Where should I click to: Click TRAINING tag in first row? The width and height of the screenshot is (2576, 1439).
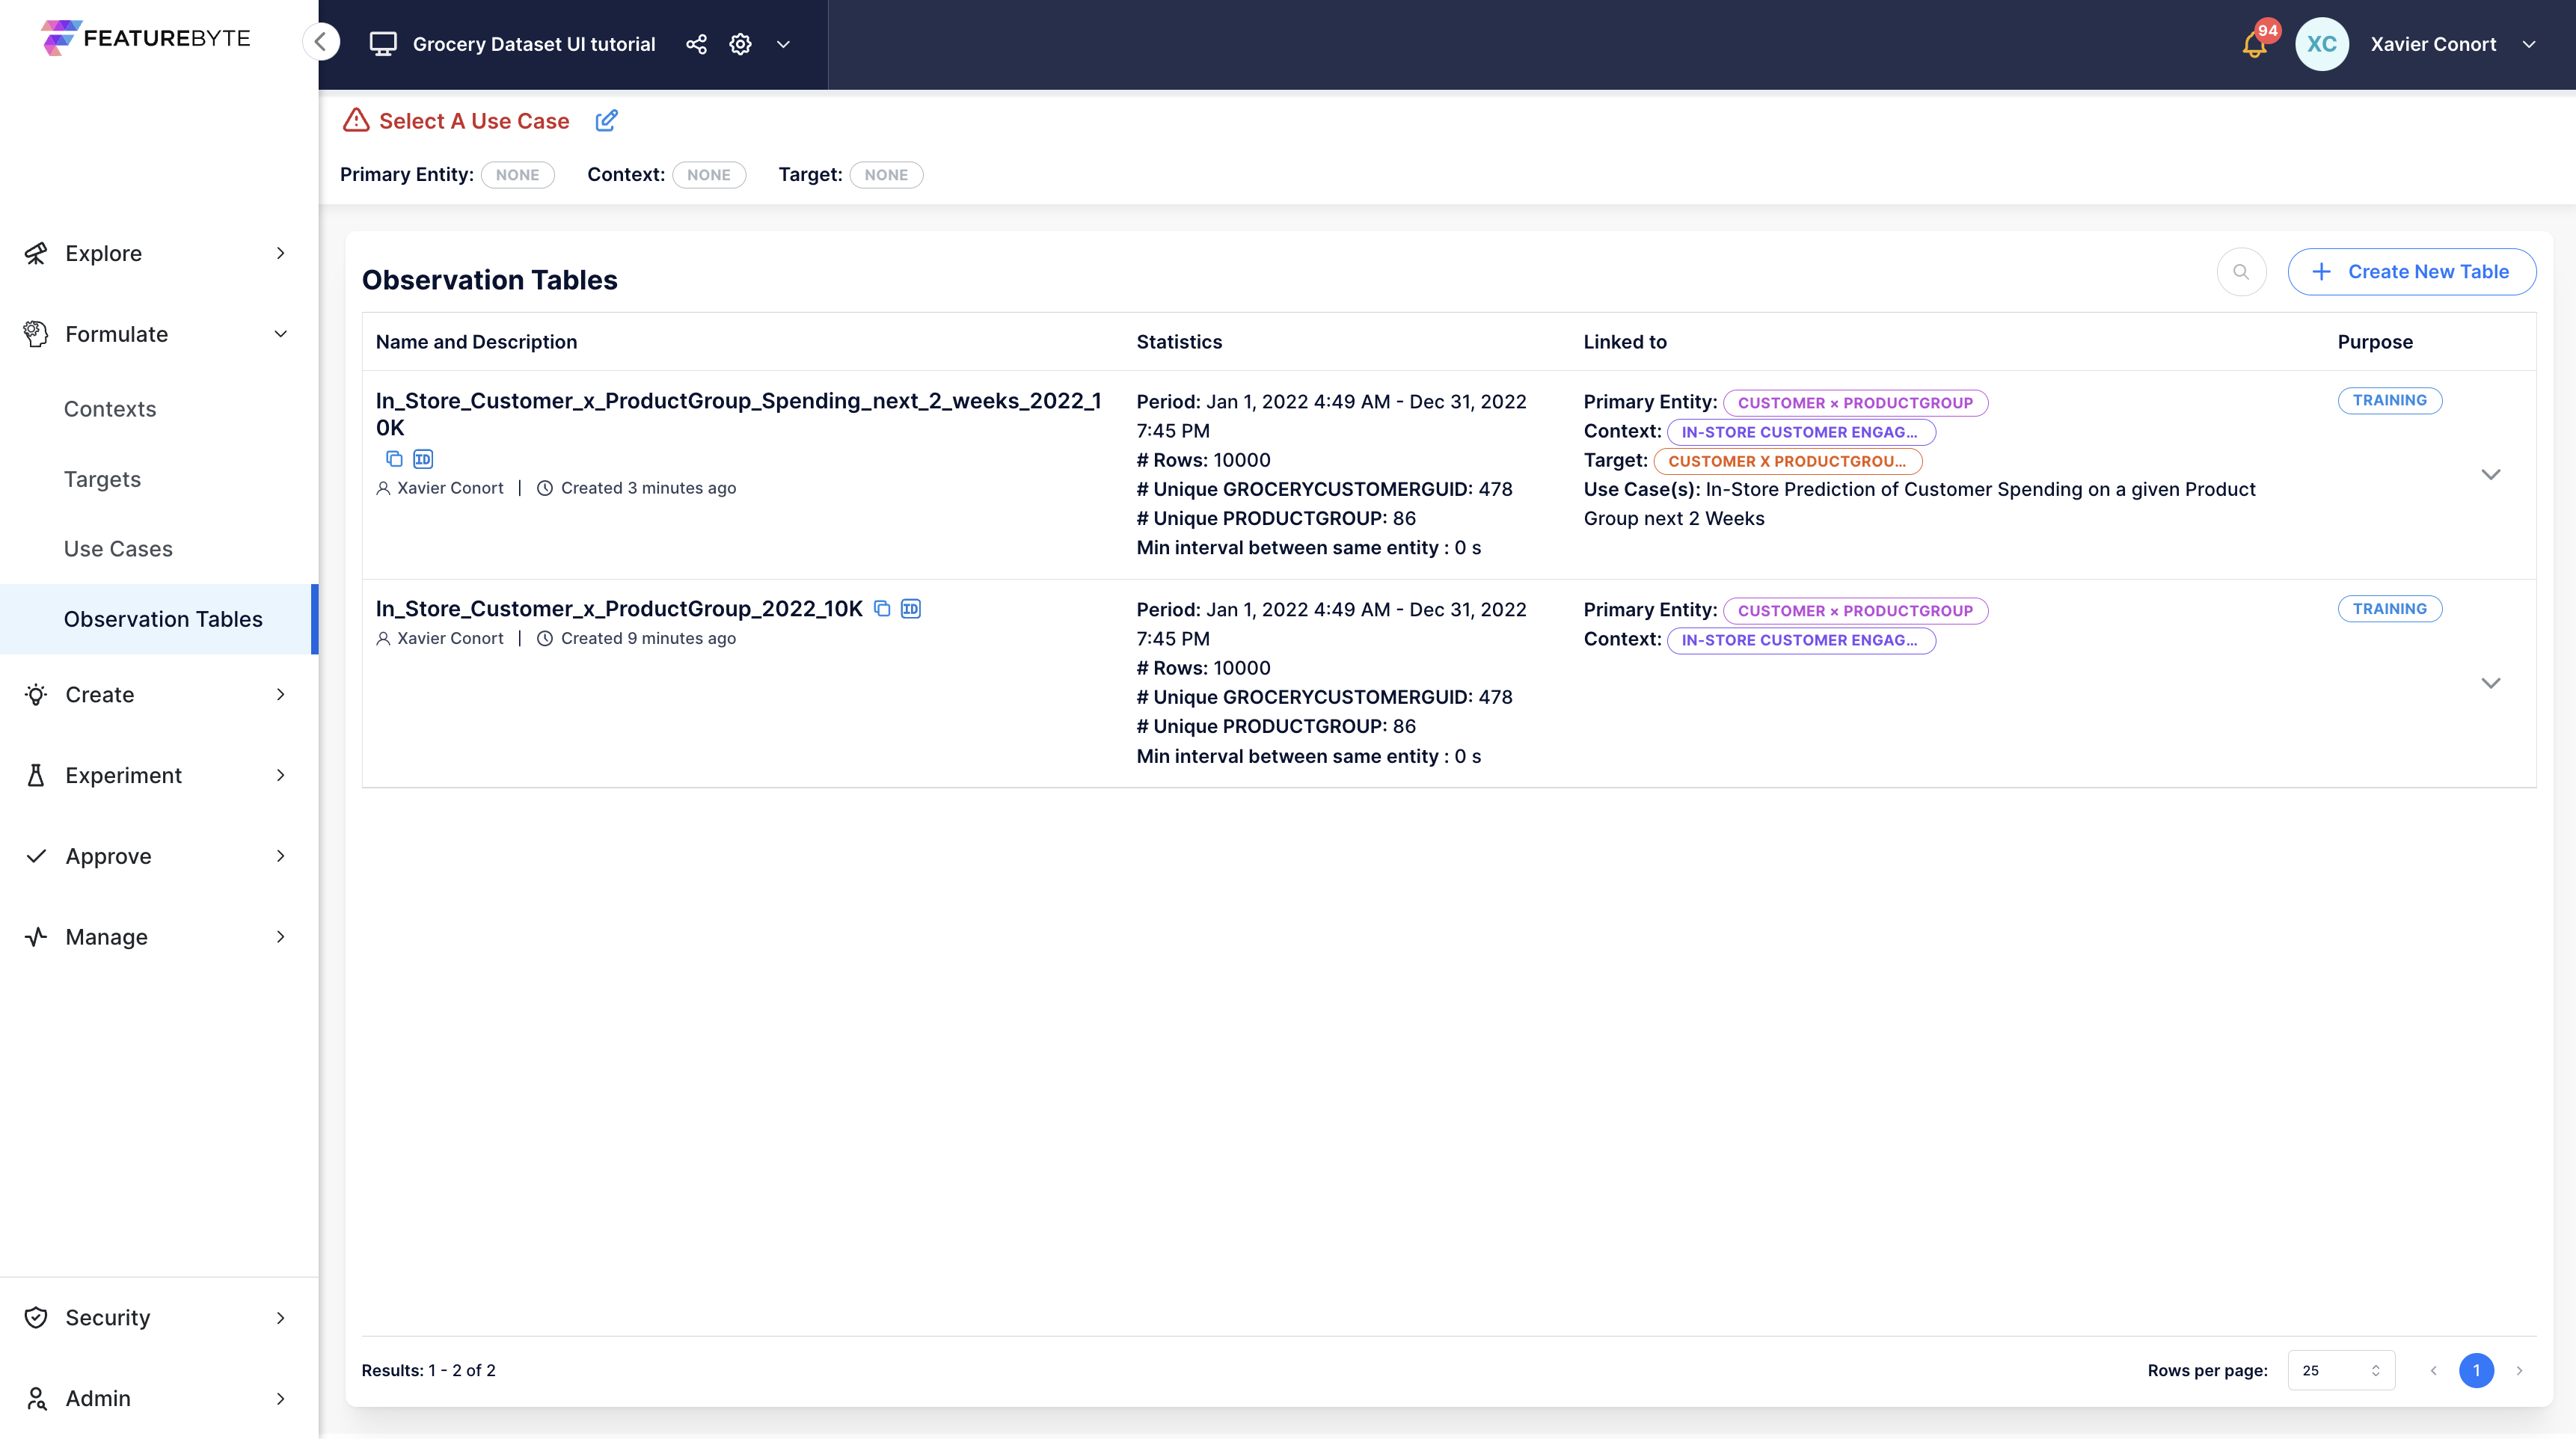coord(2389,400)
